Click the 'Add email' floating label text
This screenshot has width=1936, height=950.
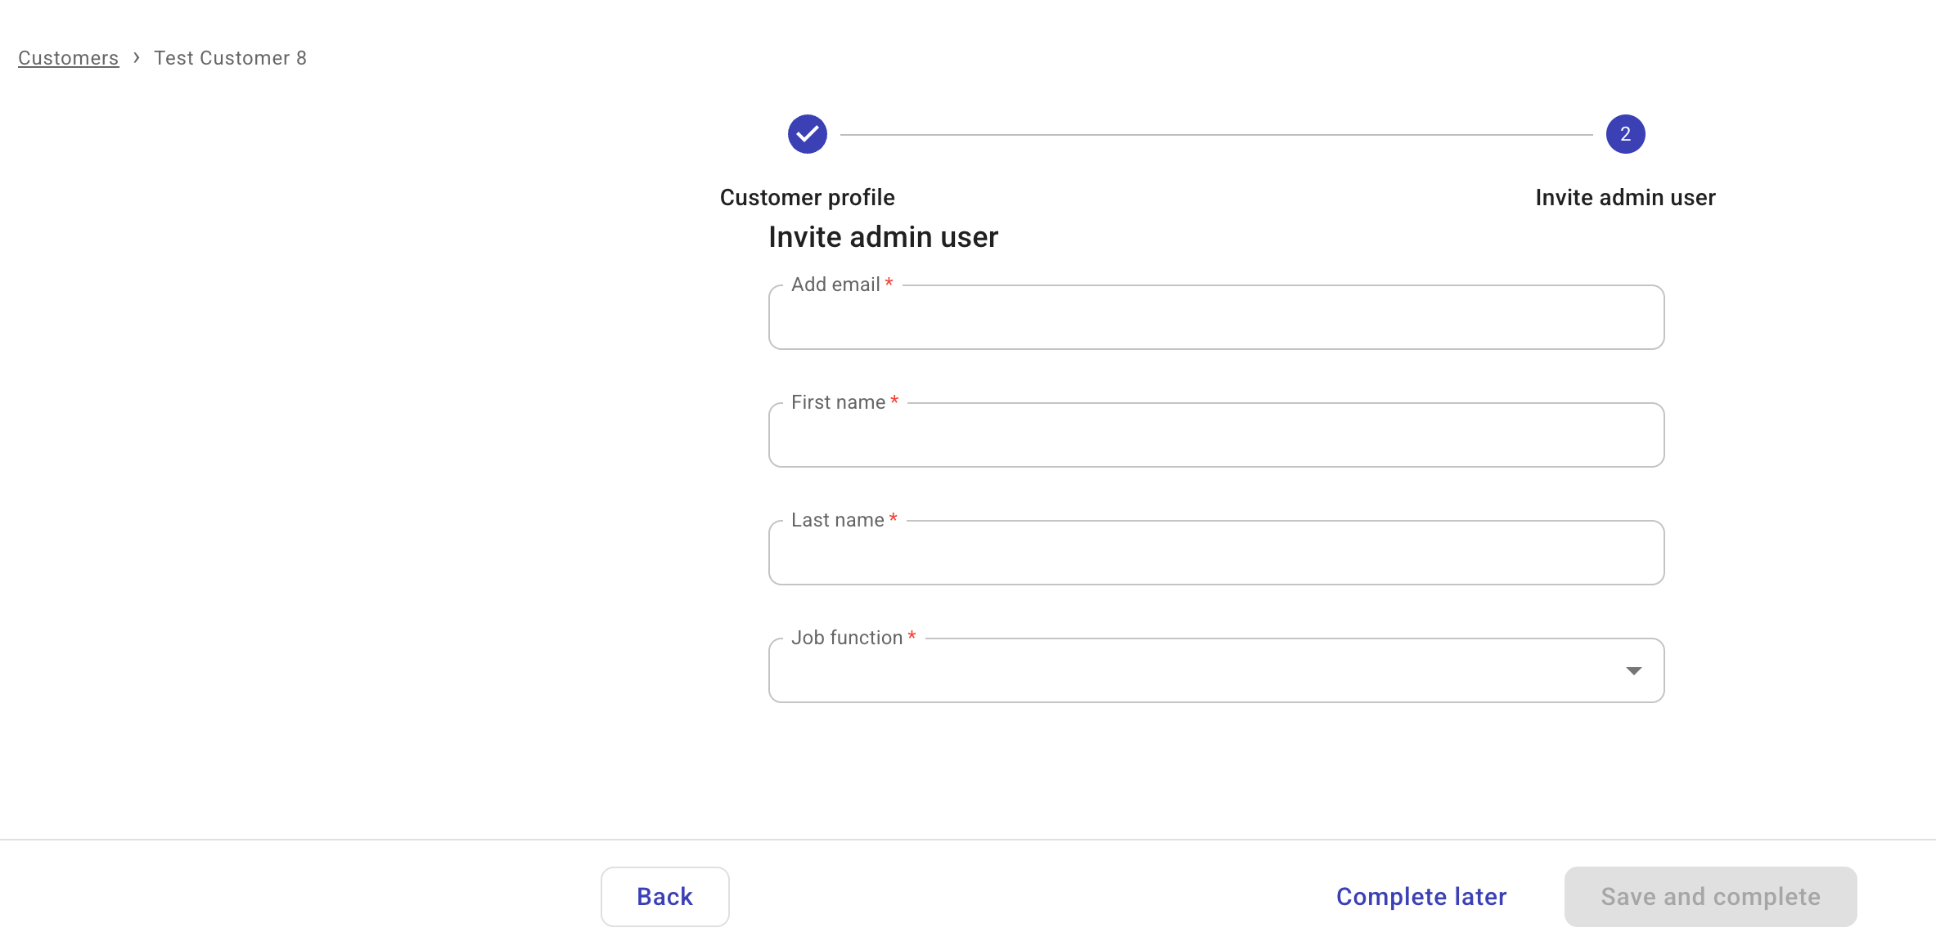pos(835,285)
